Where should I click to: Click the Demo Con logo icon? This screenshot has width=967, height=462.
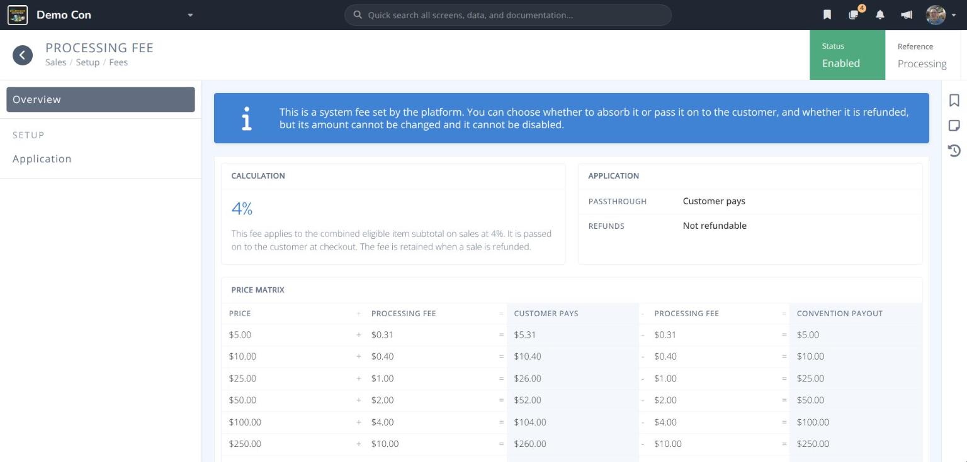pos(18,15)
